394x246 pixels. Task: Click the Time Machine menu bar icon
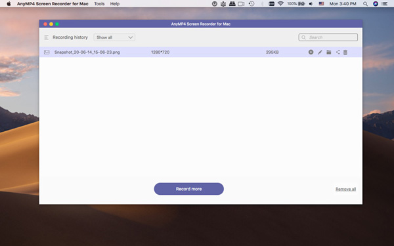[252, 4]
